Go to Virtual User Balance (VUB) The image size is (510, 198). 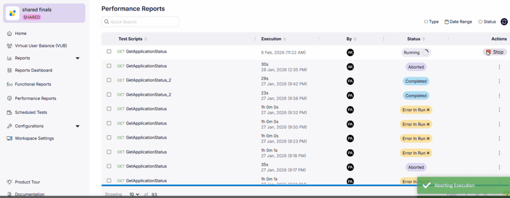[41, 46]
